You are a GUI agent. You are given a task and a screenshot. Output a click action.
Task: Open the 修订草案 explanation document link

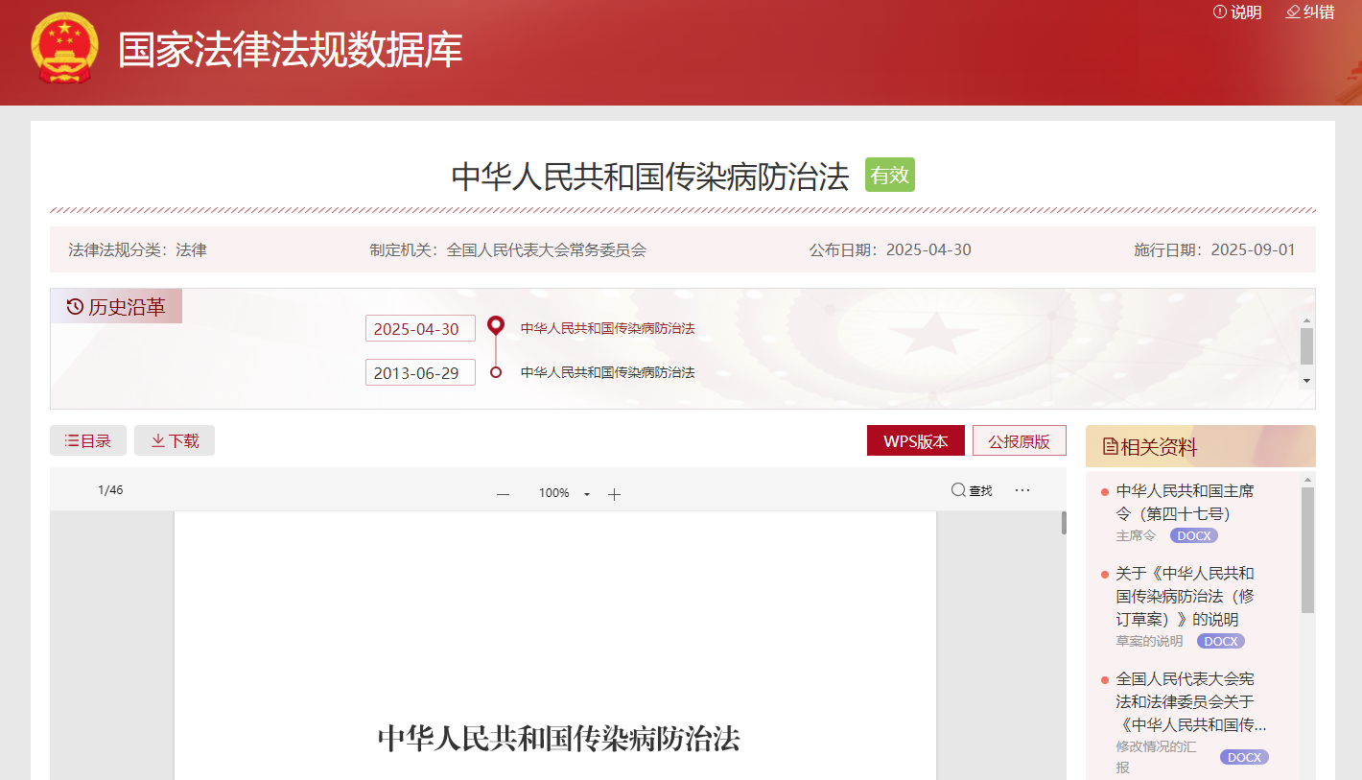tap(1185, 596)
